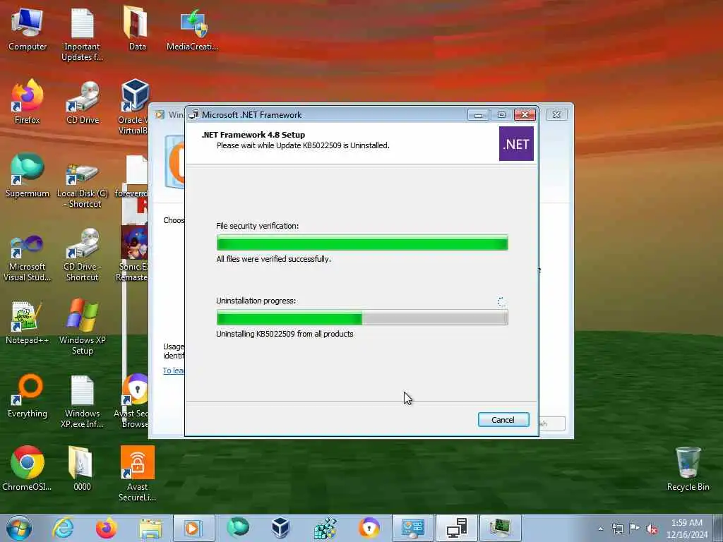Screen dimensions: 723x542
Task: Click the '.NET Framework 4.8 Setup' heading
Action: (253, 135)
